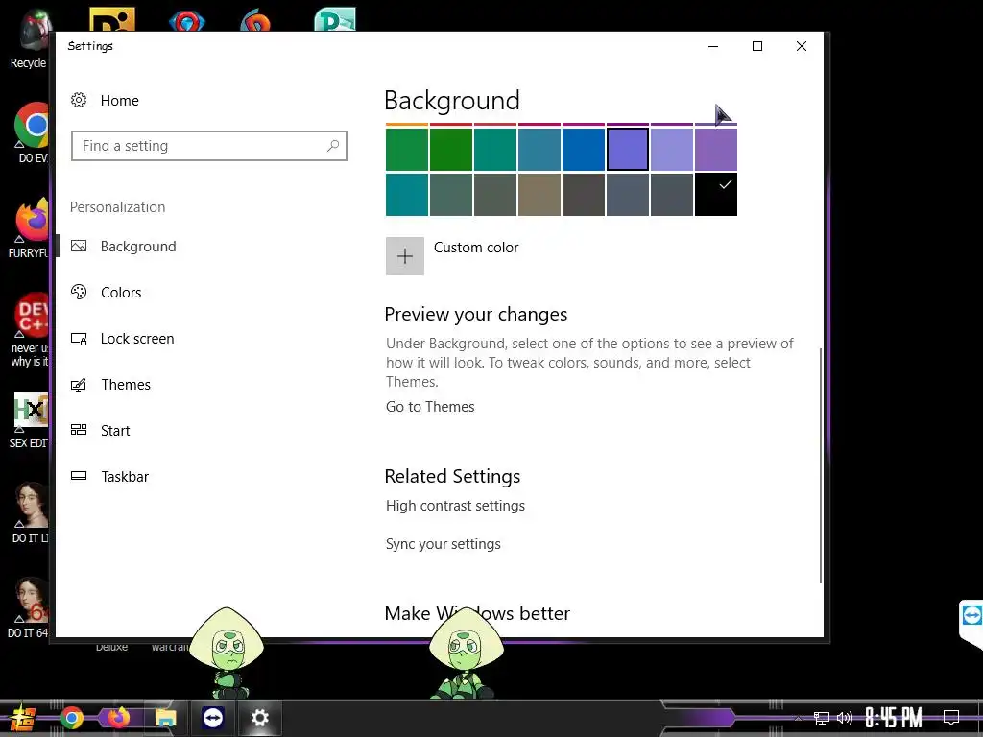Click the Background picture icon in sidebar
983x737 pixels.
79,247
